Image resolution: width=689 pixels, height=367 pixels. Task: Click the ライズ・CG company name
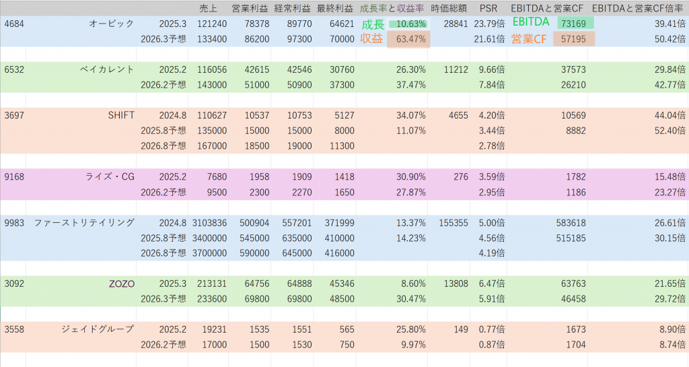110,176
